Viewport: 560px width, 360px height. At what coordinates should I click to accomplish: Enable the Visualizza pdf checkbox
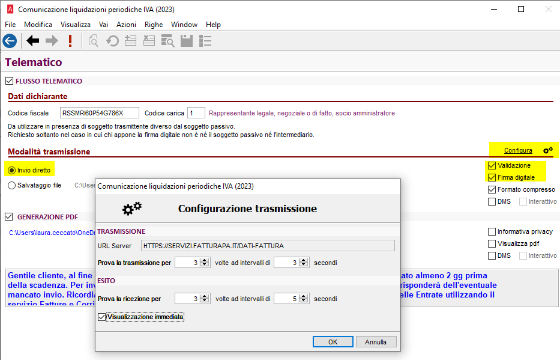(492, 244)
